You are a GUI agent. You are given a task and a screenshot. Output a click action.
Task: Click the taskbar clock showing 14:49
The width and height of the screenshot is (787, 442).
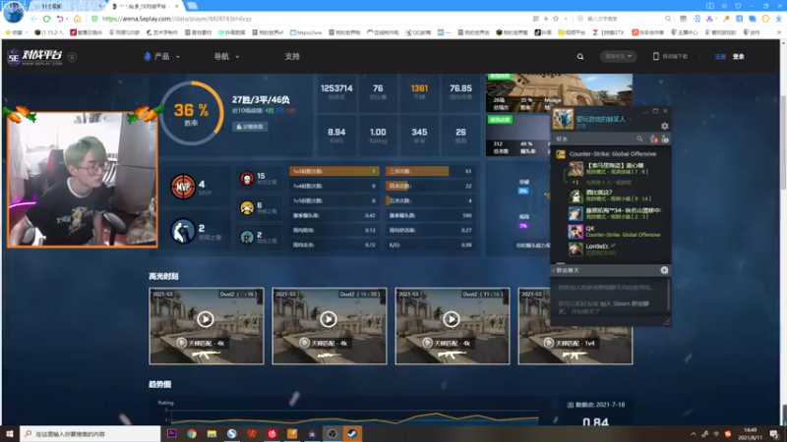751,433
